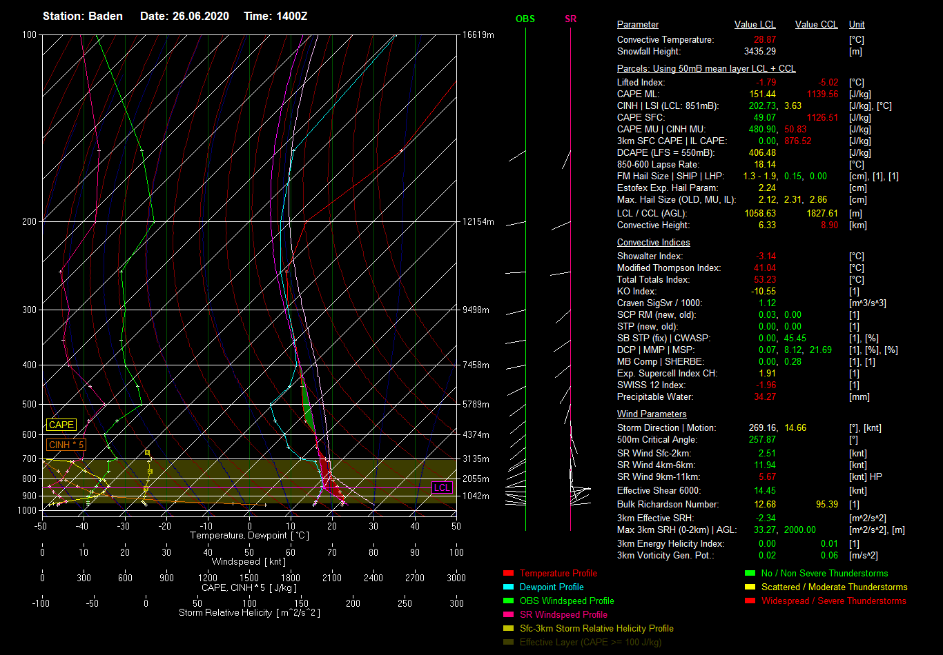Click the green OBS Windspeed Profile swatch
The width and height of the screenshot is (943, 655).
coord(508,601)
